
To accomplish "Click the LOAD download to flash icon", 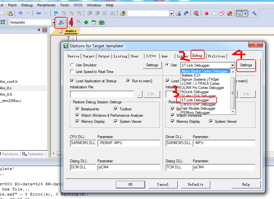I will coord(3,22).
